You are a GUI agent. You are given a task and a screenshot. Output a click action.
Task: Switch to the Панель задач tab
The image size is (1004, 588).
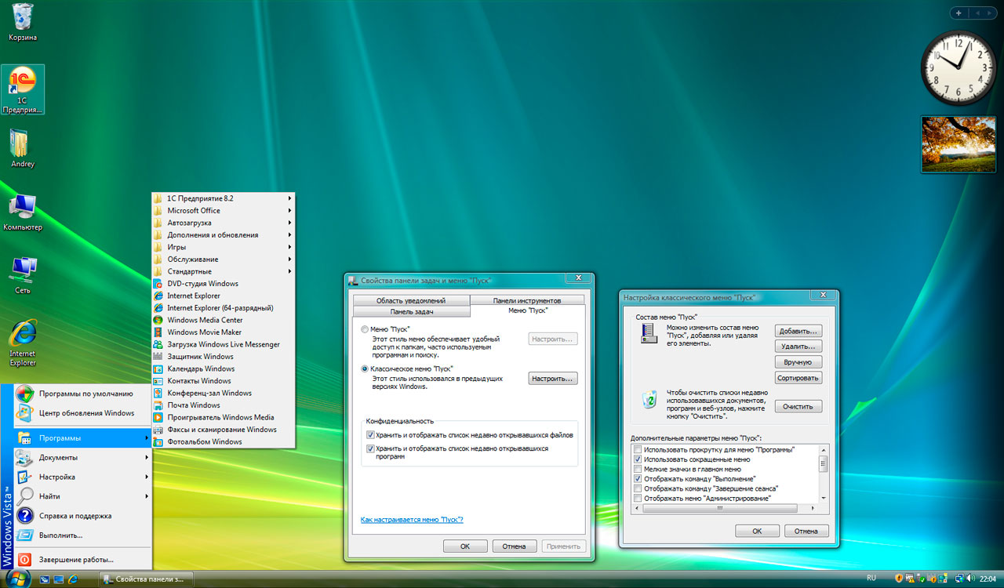click(410, 311)
